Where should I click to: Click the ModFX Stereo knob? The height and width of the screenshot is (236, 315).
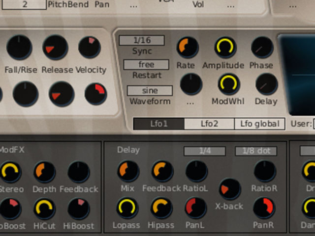[x=10, y=172]
